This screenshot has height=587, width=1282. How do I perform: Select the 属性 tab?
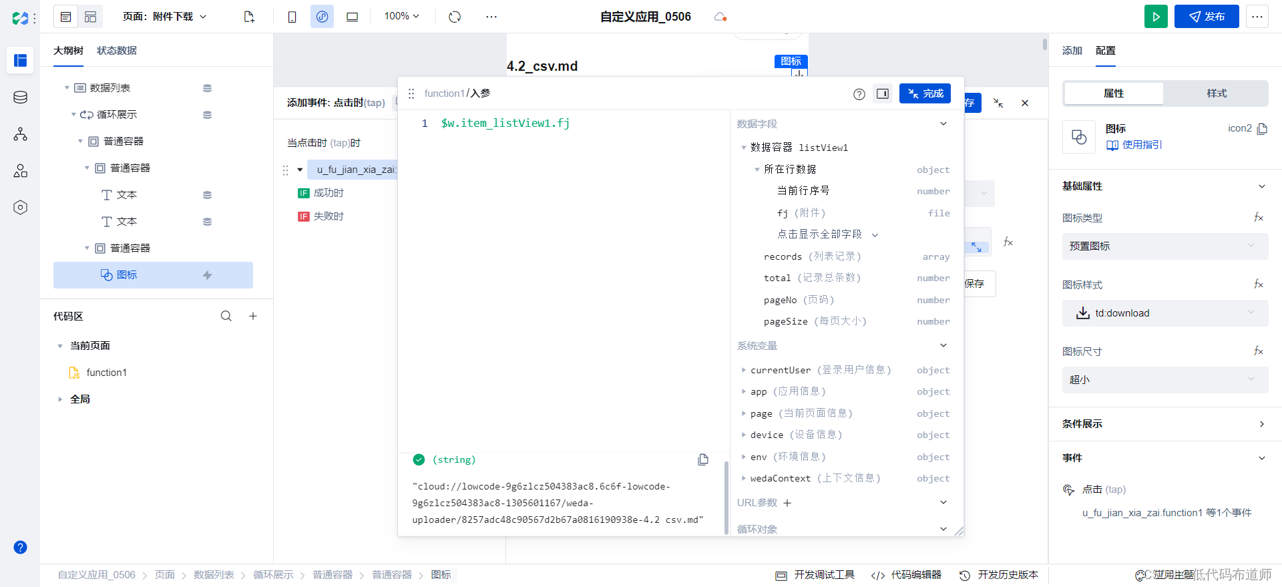click(x=1114, y=93)
